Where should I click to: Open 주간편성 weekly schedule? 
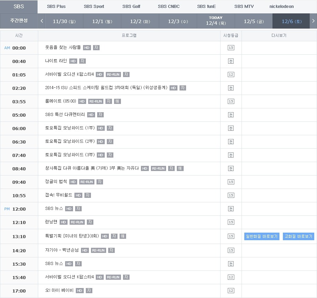19,20
